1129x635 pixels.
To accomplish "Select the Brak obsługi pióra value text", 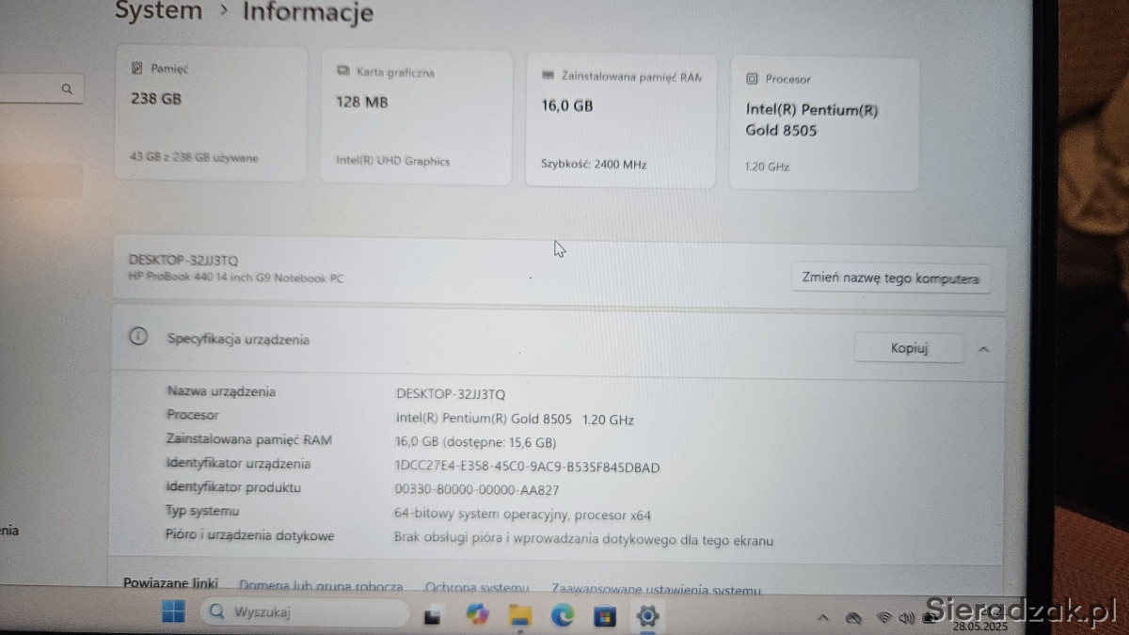I will pos(583,540).
